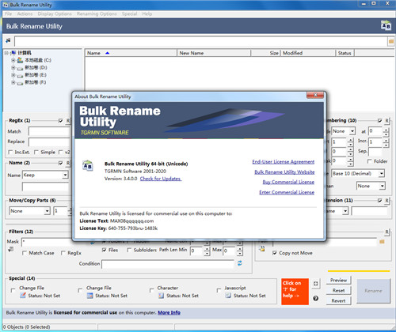Open the Numbering mode None dropdown
Viewport: 396px width, 332px height.
[352, 131]
